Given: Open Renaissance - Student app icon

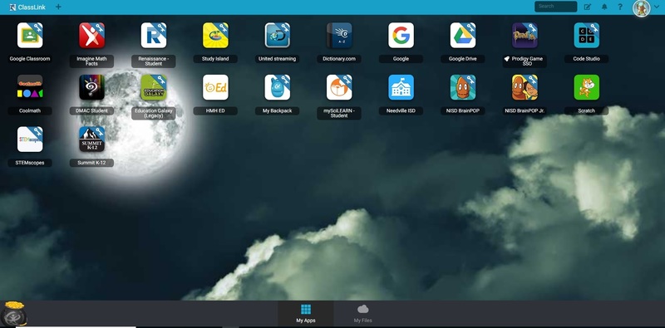Looking at the screenshot, I should pyautogui.click(x=154, y=35).
